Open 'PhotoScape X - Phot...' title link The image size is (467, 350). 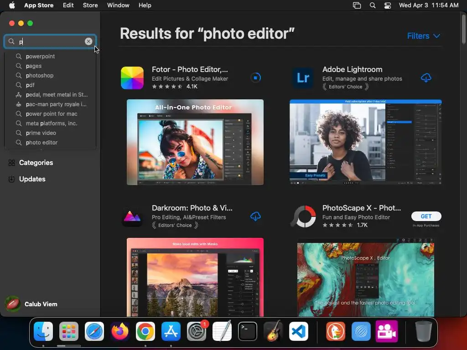pyautogui.click(x=362, y=208)
